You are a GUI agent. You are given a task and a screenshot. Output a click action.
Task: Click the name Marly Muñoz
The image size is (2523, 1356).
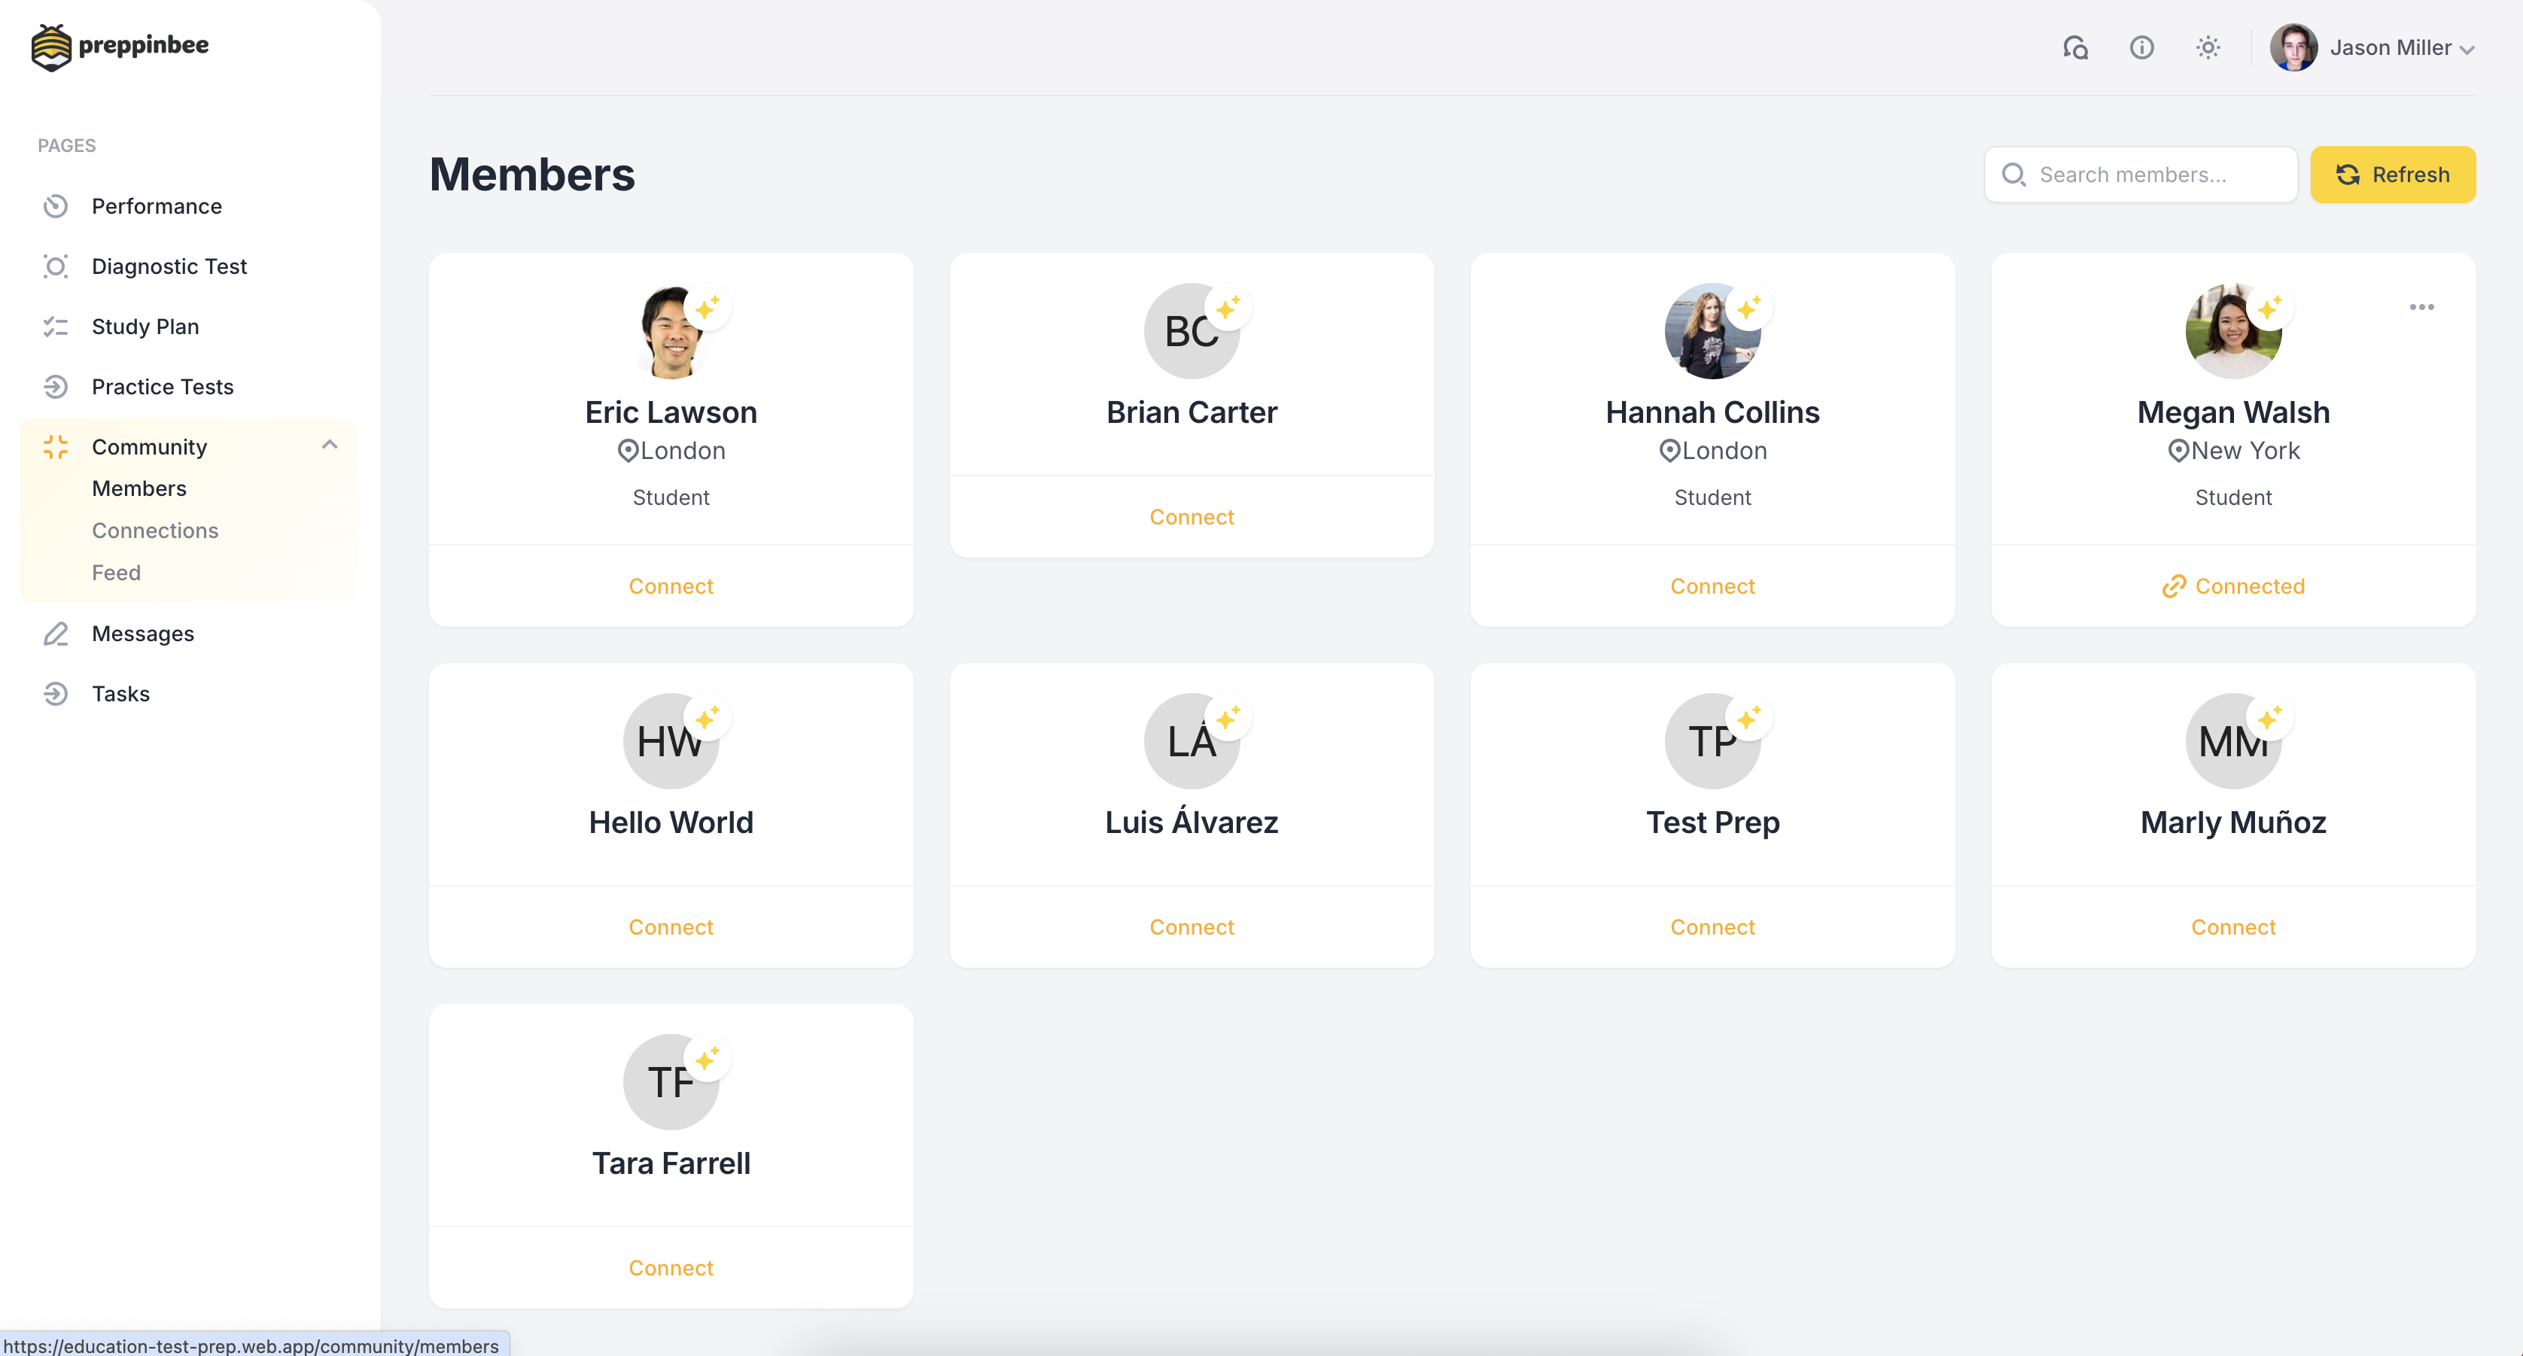coord(2233,822)
